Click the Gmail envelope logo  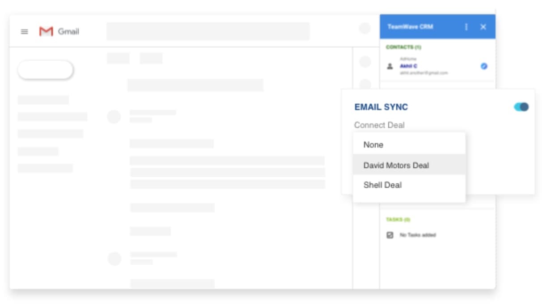point(46,32)
